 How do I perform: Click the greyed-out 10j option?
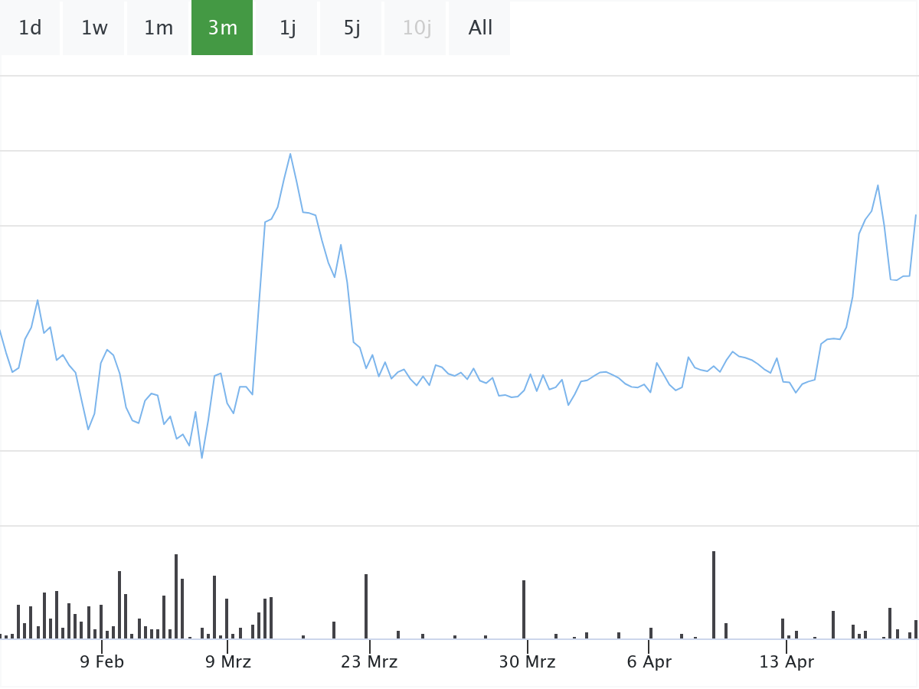[x=416, y=28]
